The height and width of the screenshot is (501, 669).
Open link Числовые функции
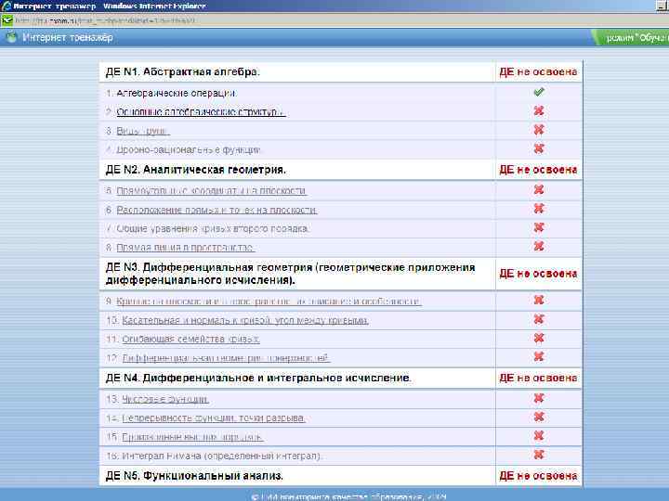[165, 399]
